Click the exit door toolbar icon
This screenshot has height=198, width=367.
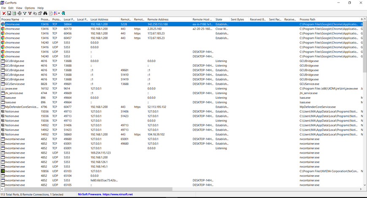coord(63,14)
